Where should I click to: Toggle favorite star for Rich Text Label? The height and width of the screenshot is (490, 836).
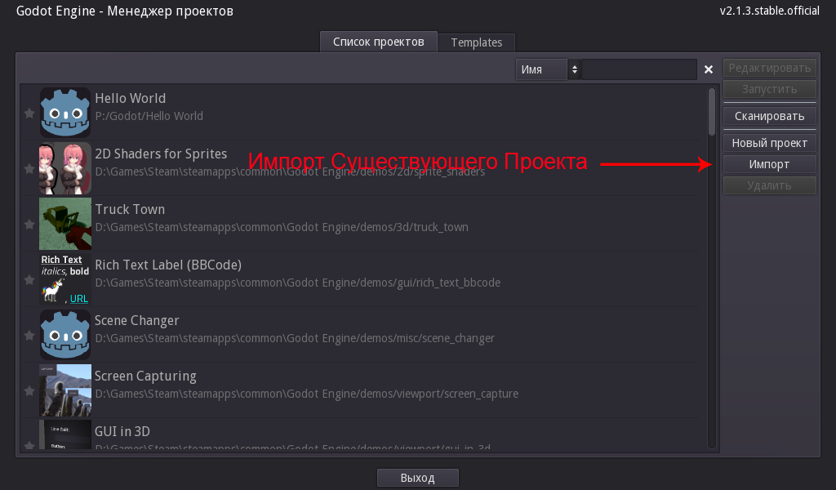[x=29, y=280]
